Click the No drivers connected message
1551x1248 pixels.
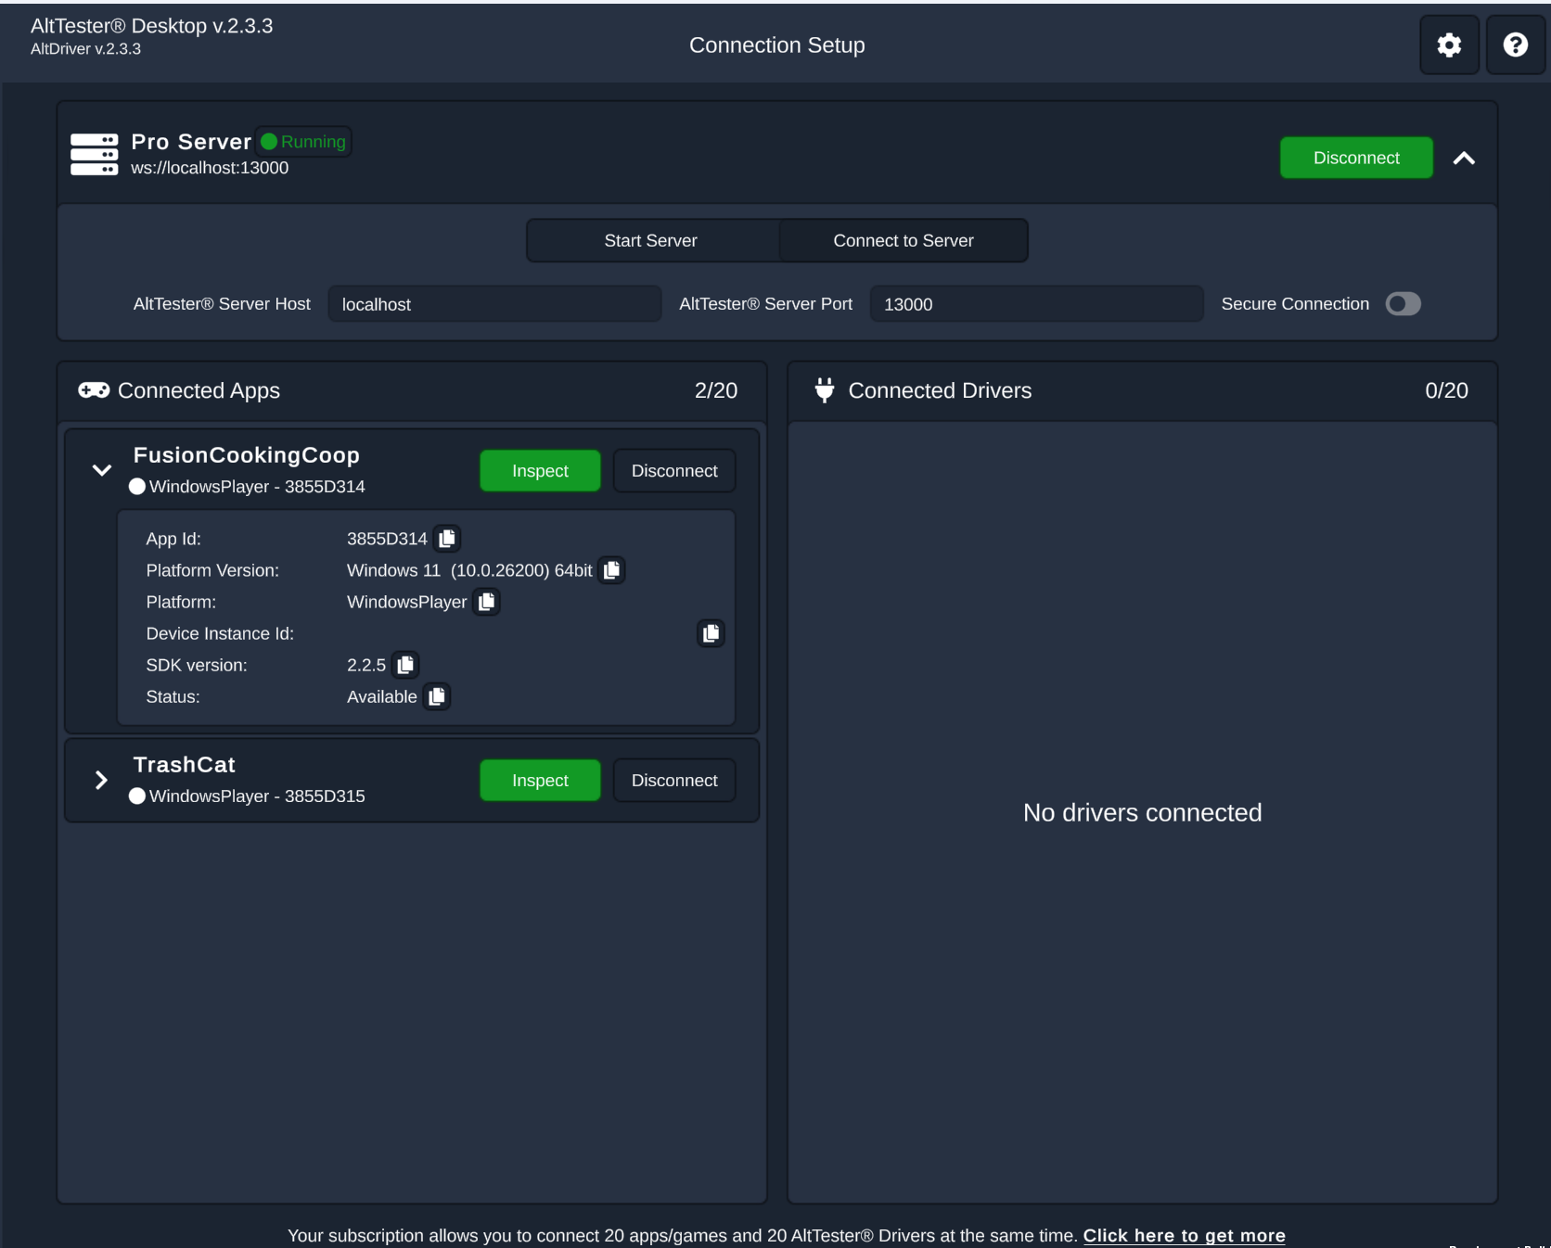(x=1142, y=813)
